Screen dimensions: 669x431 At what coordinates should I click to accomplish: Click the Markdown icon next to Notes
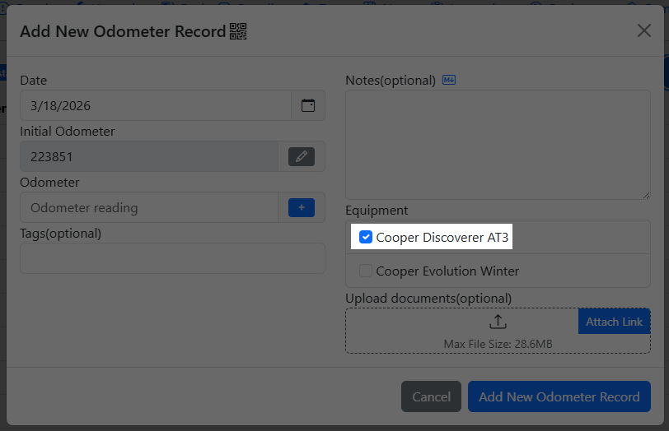tap(449, 80)
